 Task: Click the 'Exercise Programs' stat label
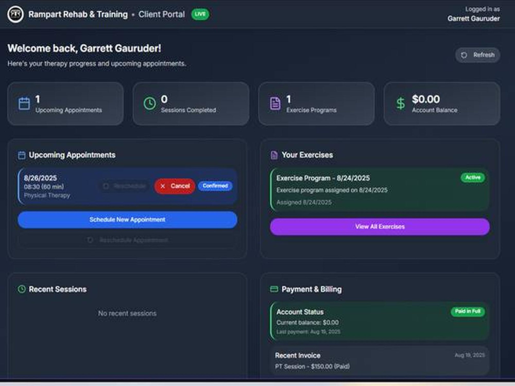(312, 110)
